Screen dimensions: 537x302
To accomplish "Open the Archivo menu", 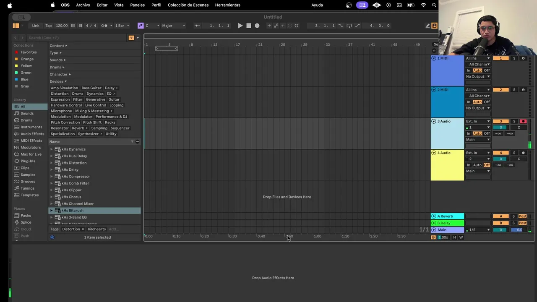I will pyautogui.click(x=83, y=5).
